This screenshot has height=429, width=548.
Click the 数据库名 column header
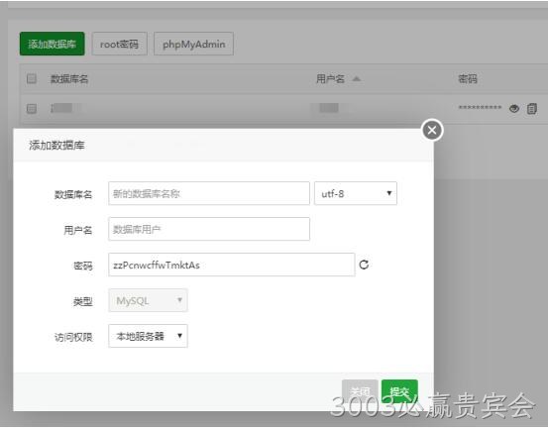(69, 79)
